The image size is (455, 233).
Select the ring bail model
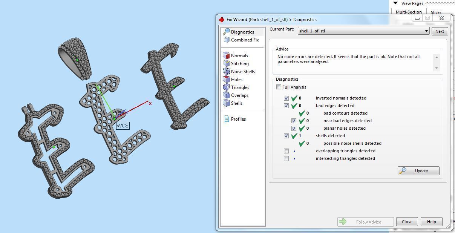(75, 58)
